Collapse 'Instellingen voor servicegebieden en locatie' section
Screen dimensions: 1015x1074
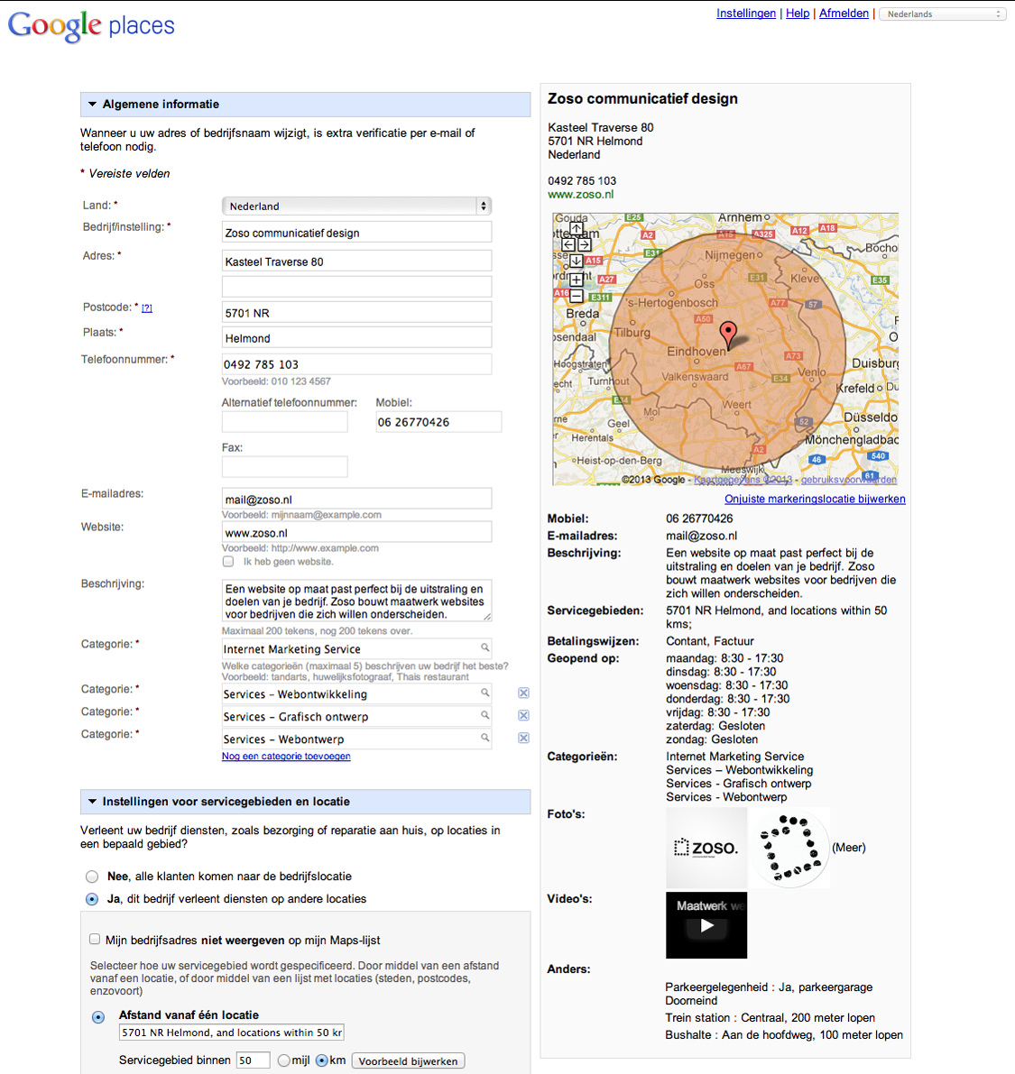click(92, 802)
